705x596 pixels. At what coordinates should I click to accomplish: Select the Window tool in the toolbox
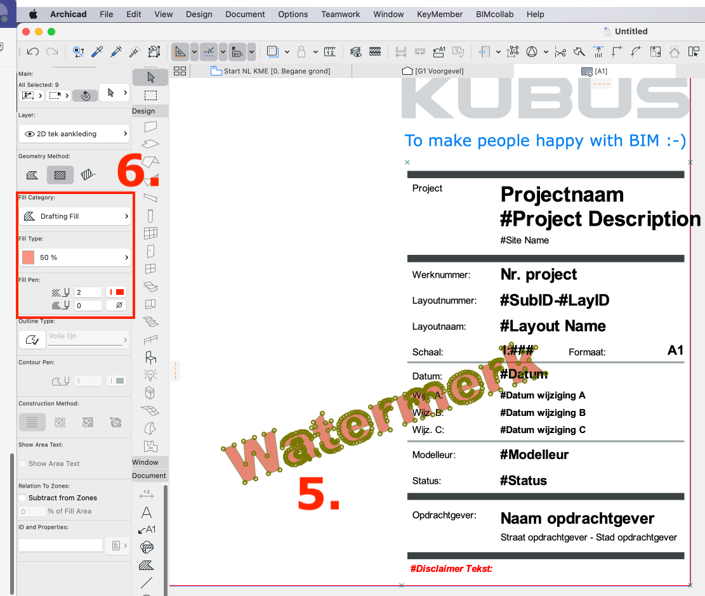(x=150, y=269)
